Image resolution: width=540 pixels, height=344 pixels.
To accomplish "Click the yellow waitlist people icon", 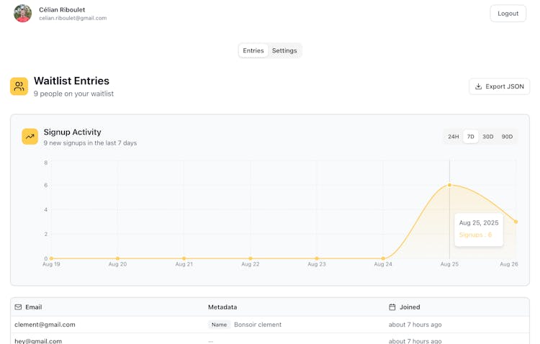I will tap(19, 86).
